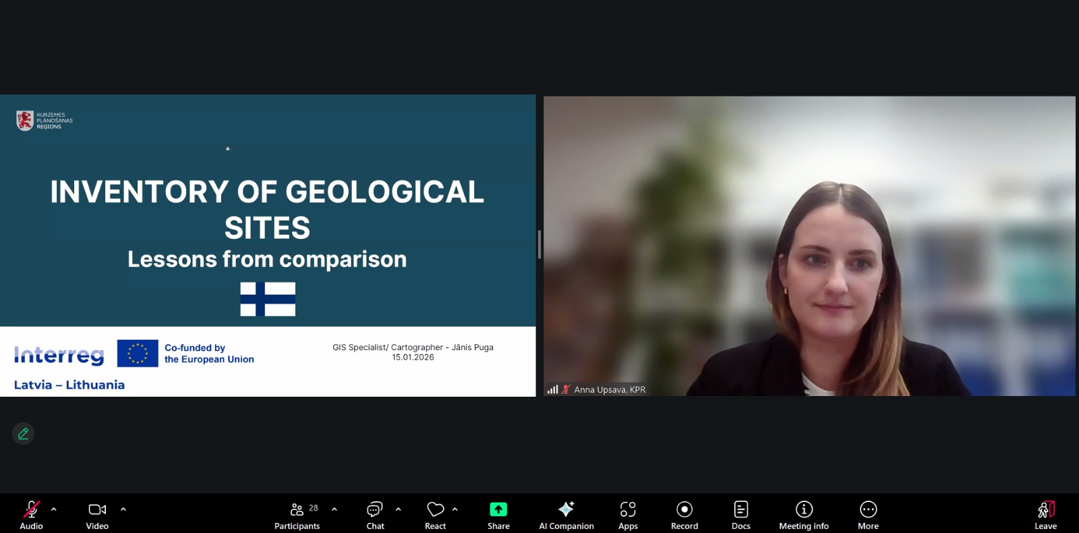Open video options arrow beside Video
The width and height of the screenshot is (1079, 533).
click(123, 509)
